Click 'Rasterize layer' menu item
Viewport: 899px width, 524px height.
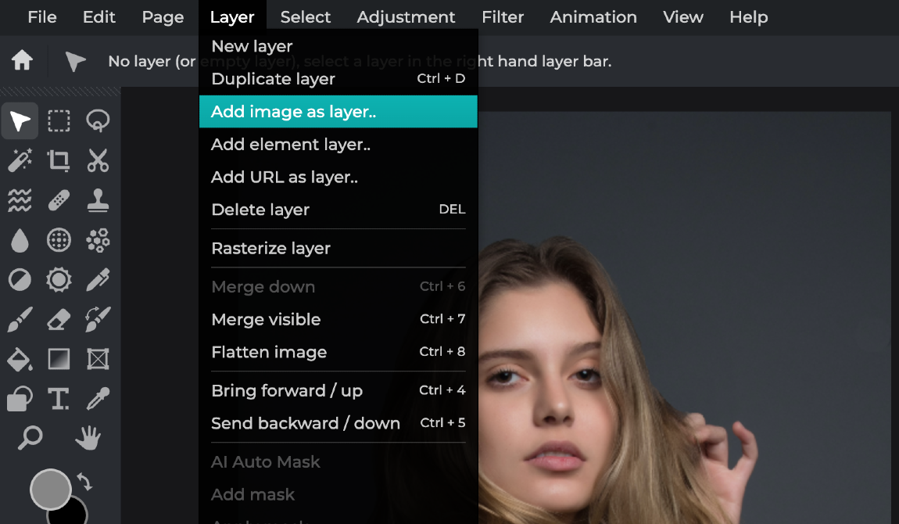pyautogui.click(x=270, y=248)
